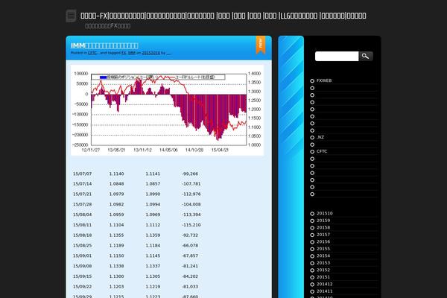447x298 pixels.
Task: Select the rate value 1.0848
Action: pyautogui.click(x=117, y=184)
